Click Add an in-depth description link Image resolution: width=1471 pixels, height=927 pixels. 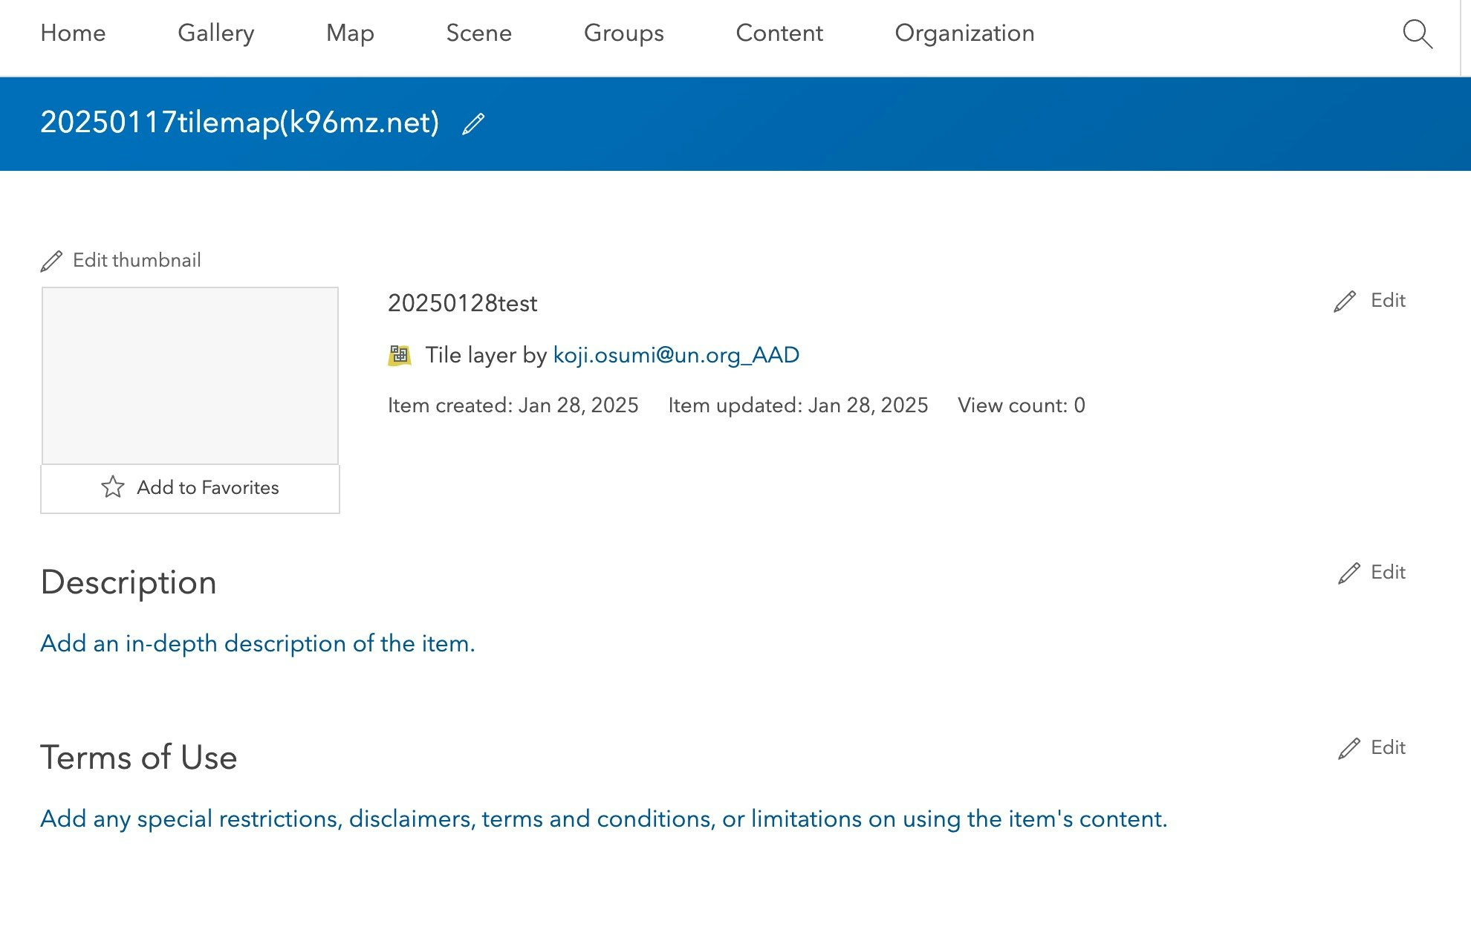click(x=257, y=643)
